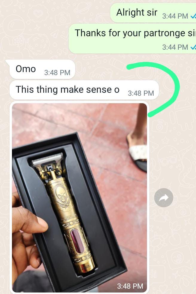Viewport: 196px width, 294px height.
Task: Click the read ticks on the Thanks message
Action: (x=193, y=47)
